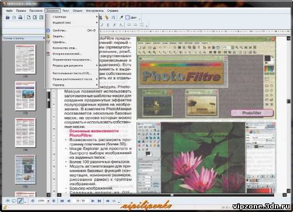Choose 'Свойства...' in Document menu
293x212 pixels.
pos(72,30)
